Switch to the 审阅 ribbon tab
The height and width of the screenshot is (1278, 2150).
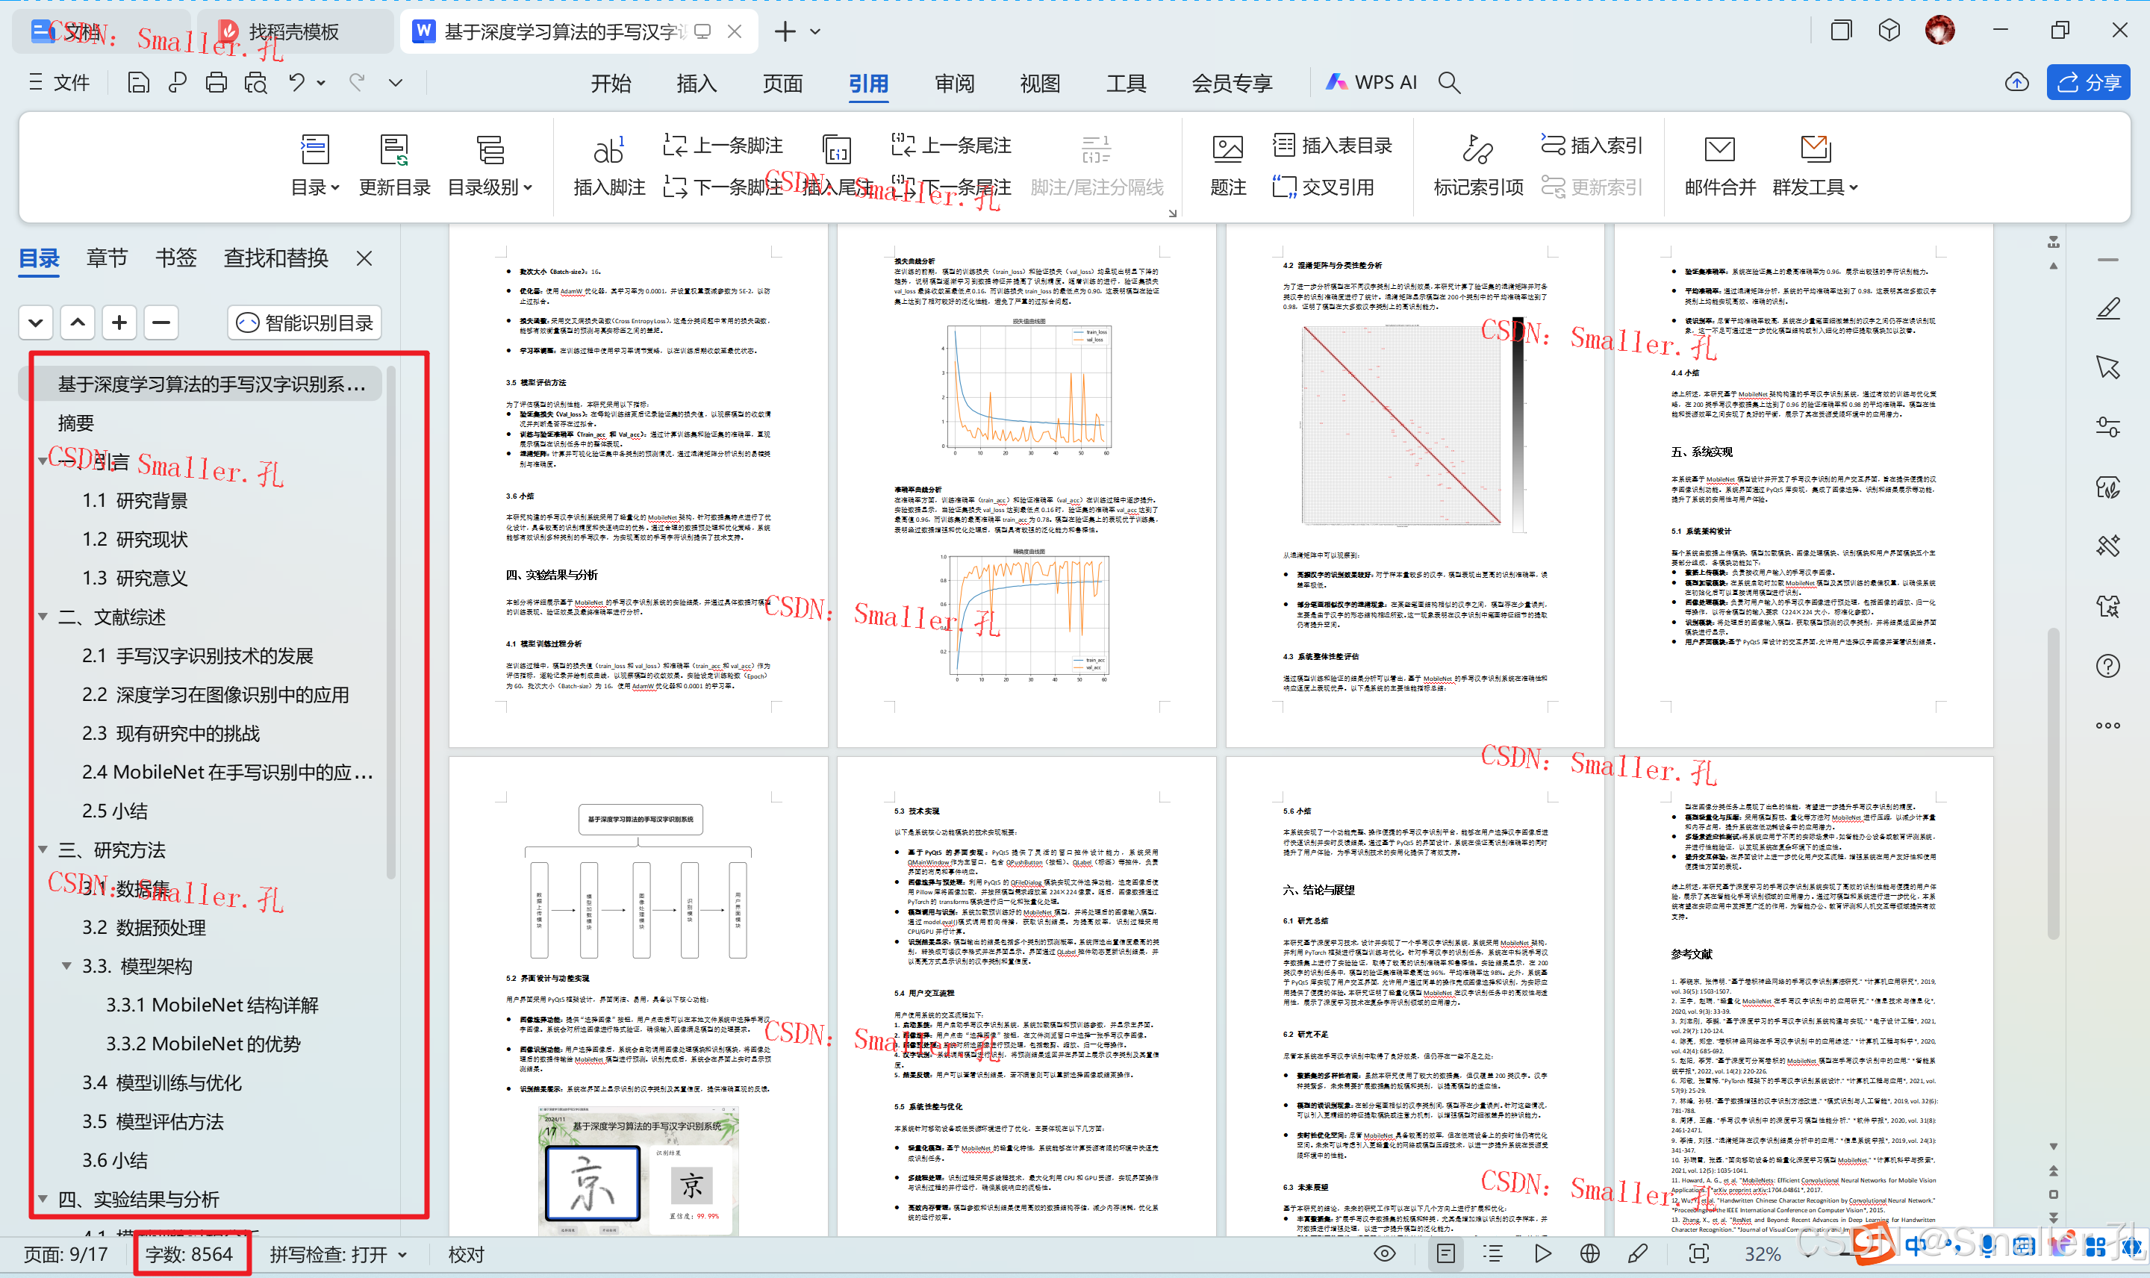tap(953, 83)
